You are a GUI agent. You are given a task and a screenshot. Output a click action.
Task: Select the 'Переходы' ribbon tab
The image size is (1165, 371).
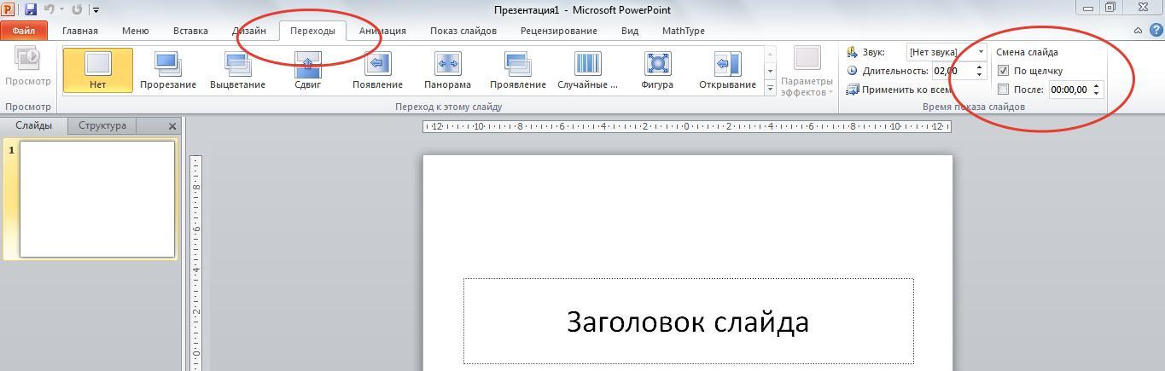pyautogui.click(x=312, y=31)
